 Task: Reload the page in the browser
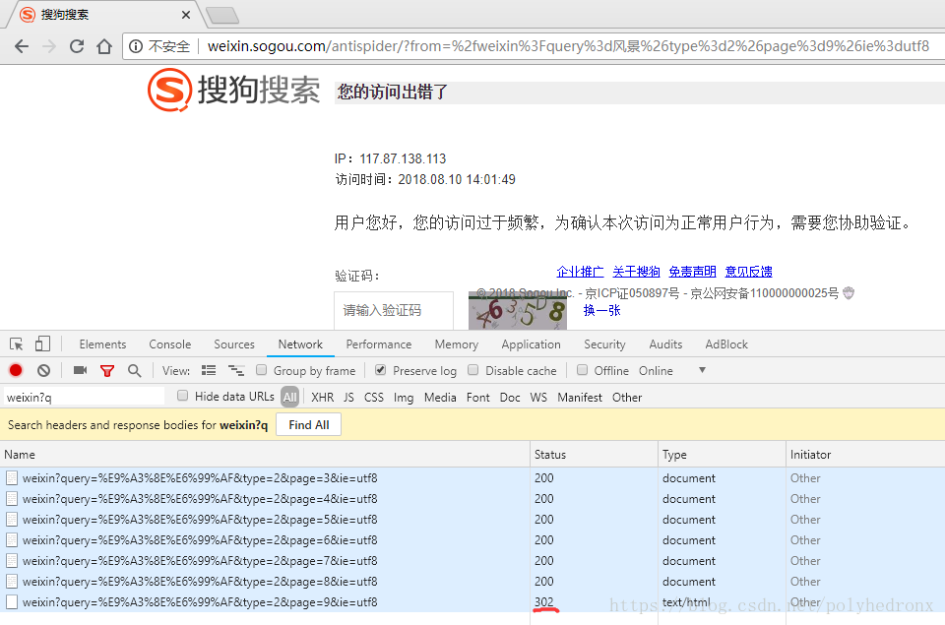click(x=77, y=45)
